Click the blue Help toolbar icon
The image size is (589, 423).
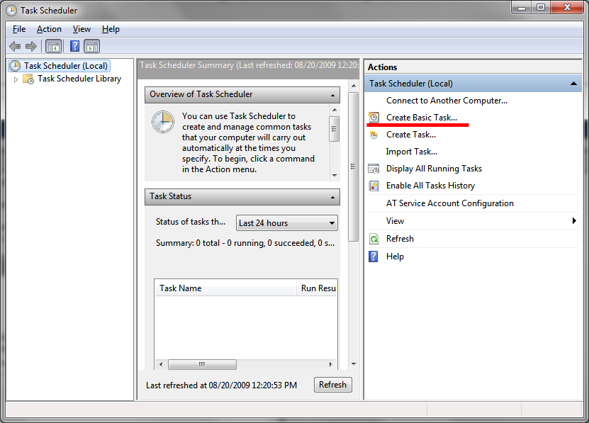pyautogui.click(x=74, y=47)
